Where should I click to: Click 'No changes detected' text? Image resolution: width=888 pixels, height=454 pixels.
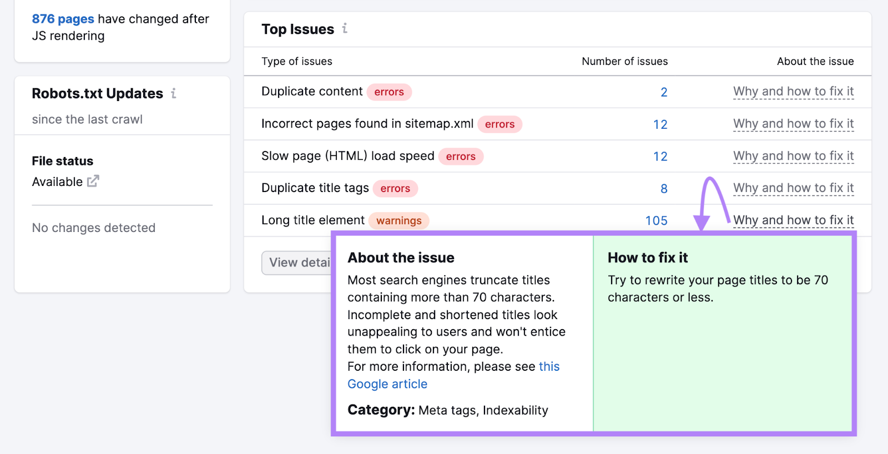pos(94,228)
